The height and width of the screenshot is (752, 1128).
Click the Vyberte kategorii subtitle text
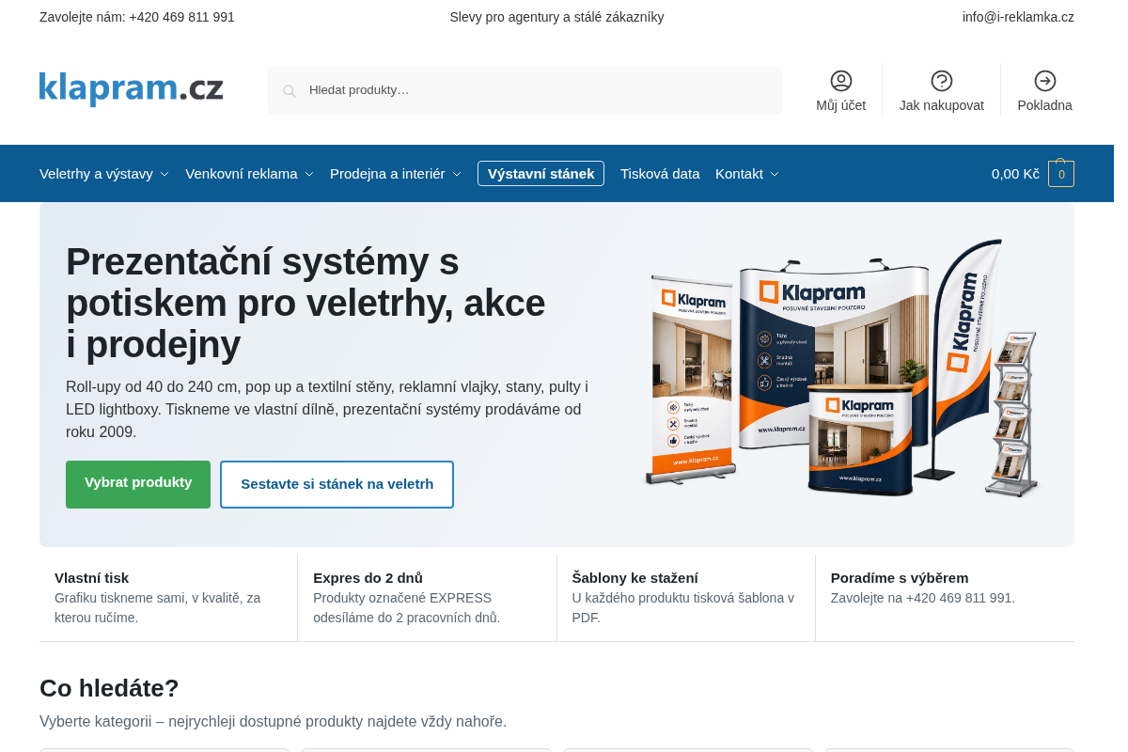(273, 722)
